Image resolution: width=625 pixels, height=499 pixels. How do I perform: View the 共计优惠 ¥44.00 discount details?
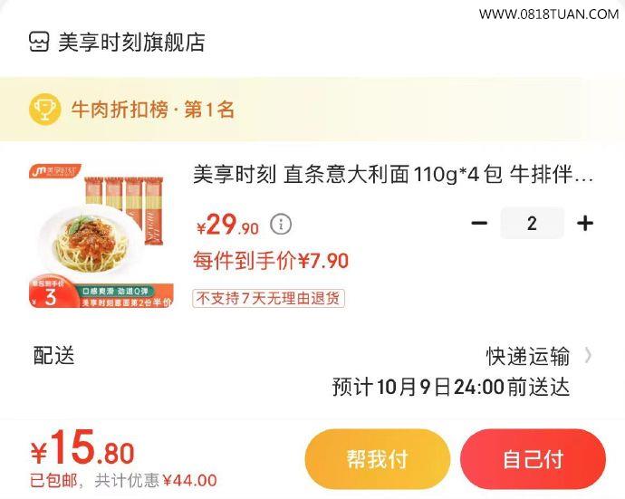click(156, 481)
